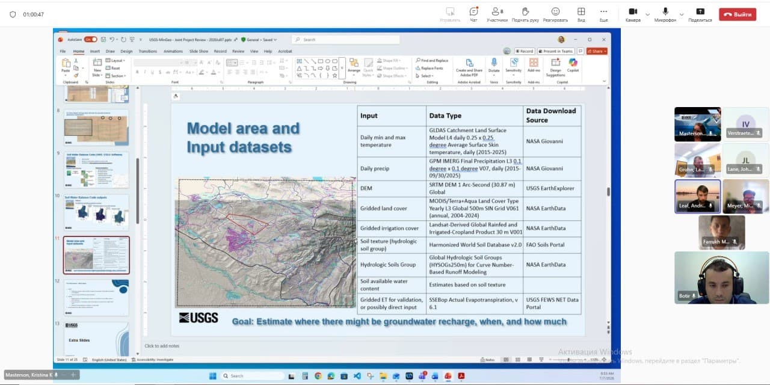This screenshot has height=385, width=770.
Task: Click the New Slide button
Action: [97, 67]
